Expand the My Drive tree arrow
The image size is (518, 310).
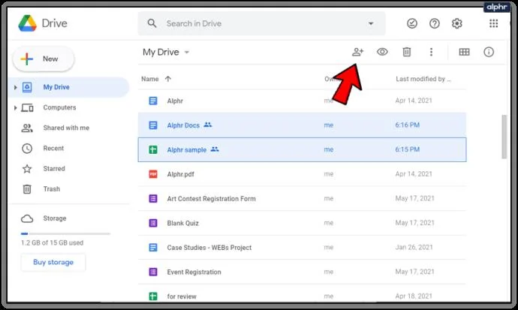tap(15, 88)
